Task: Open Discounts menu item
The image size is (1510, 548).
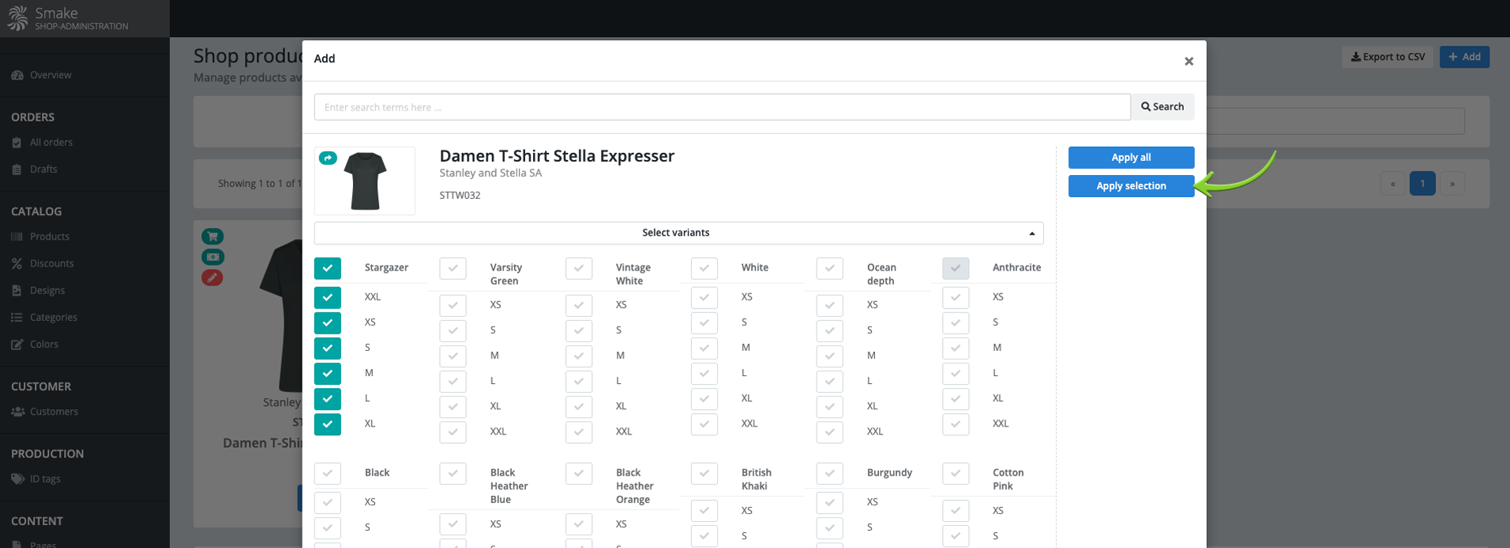Action: coord(52,263)
